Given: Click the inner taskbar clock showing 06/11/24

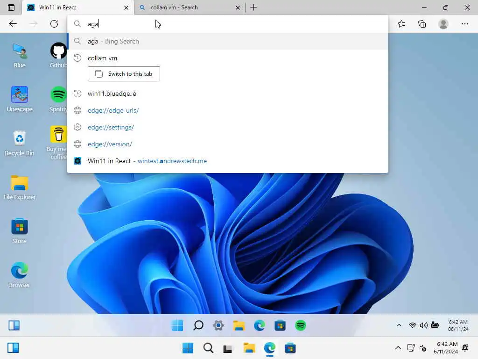Looking at the screenshot, I should pos(458,325).
